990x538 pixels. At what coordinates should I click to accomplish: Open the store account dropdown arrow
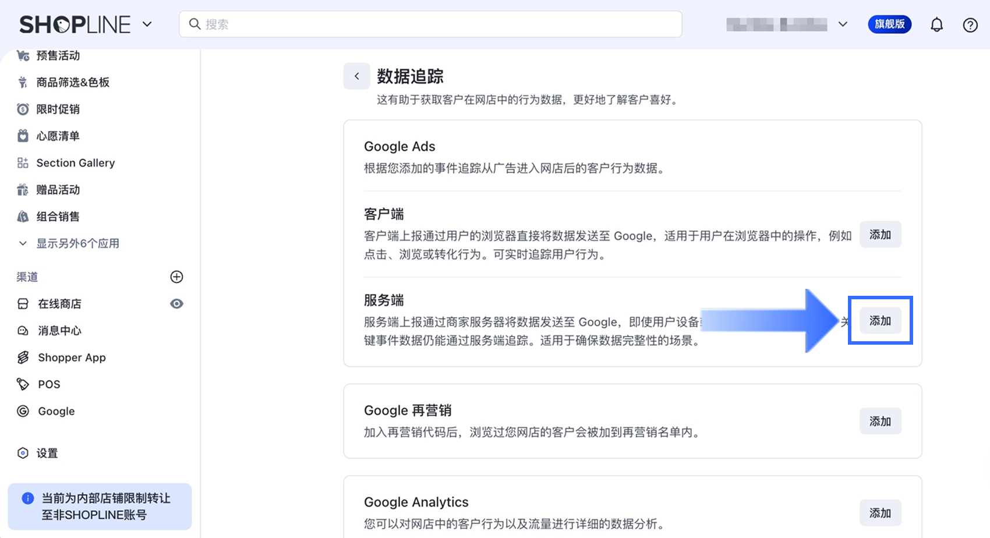tap(843, 24)
